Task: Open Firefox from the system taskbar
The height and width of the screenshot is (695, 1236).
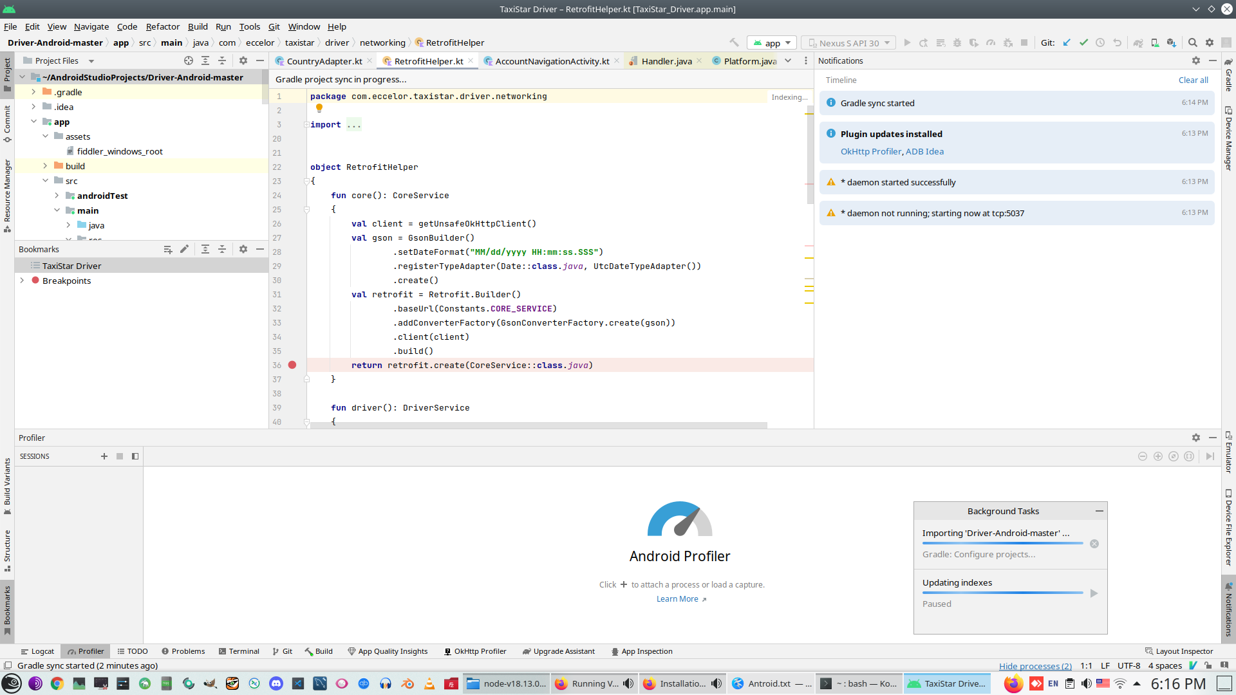Action: pos(1013,683)
